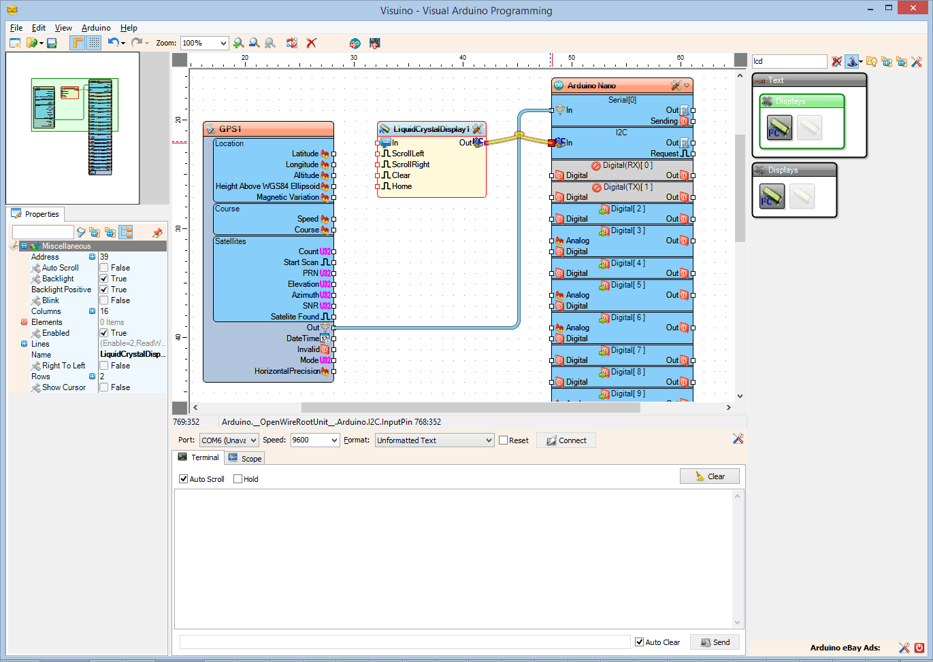The height and width of the screenshot is (662, 933).
Task: Delete the selected component with red X
Action: tap(312, 43)
